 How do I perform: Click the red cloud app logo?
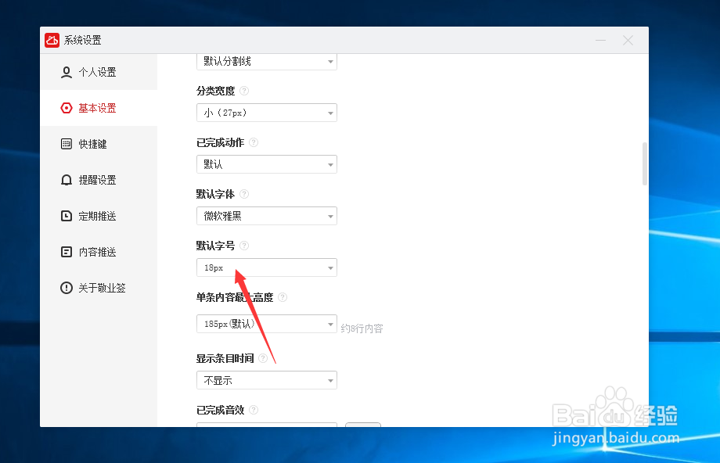52,41
